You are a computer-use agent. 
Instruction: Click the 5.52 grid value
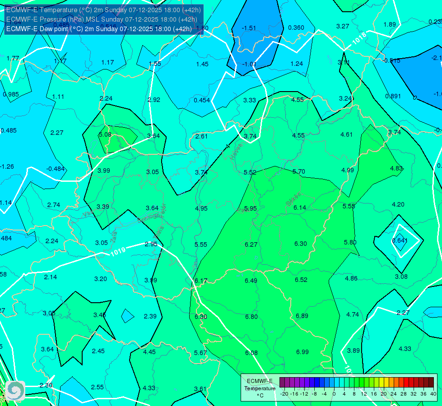pyautogui.click(x=250, y=172)
